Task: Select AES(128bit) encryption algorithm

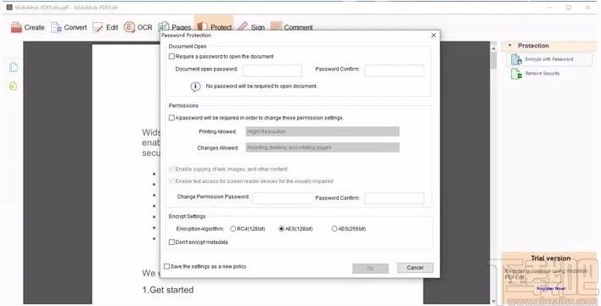Action: point(281,229)
